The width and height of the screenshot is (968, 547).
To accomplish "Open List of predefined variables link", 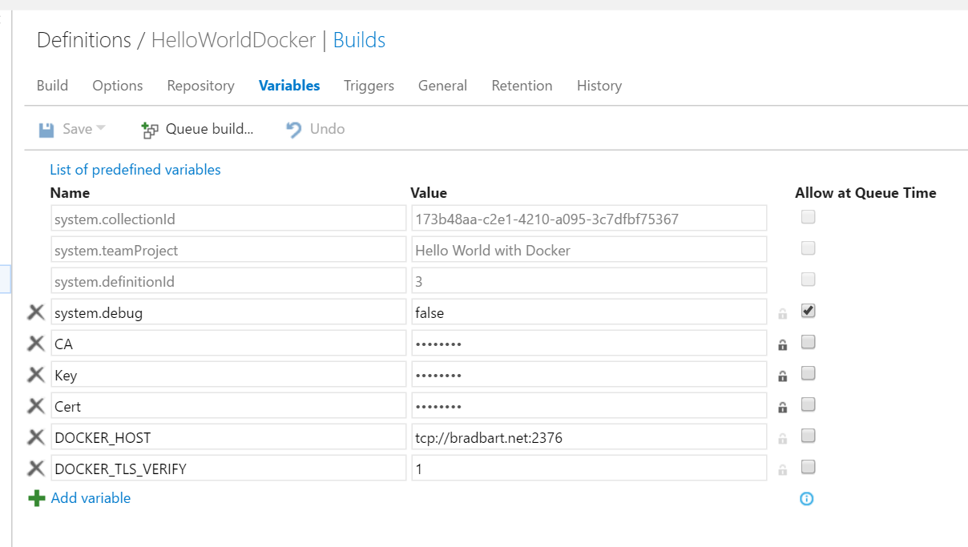I will click(135, 170).
